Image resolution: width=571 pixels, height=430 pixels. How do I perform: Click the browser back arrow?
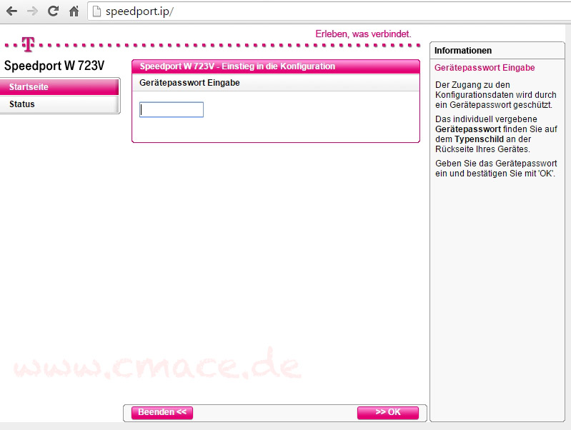coord(11,11)
